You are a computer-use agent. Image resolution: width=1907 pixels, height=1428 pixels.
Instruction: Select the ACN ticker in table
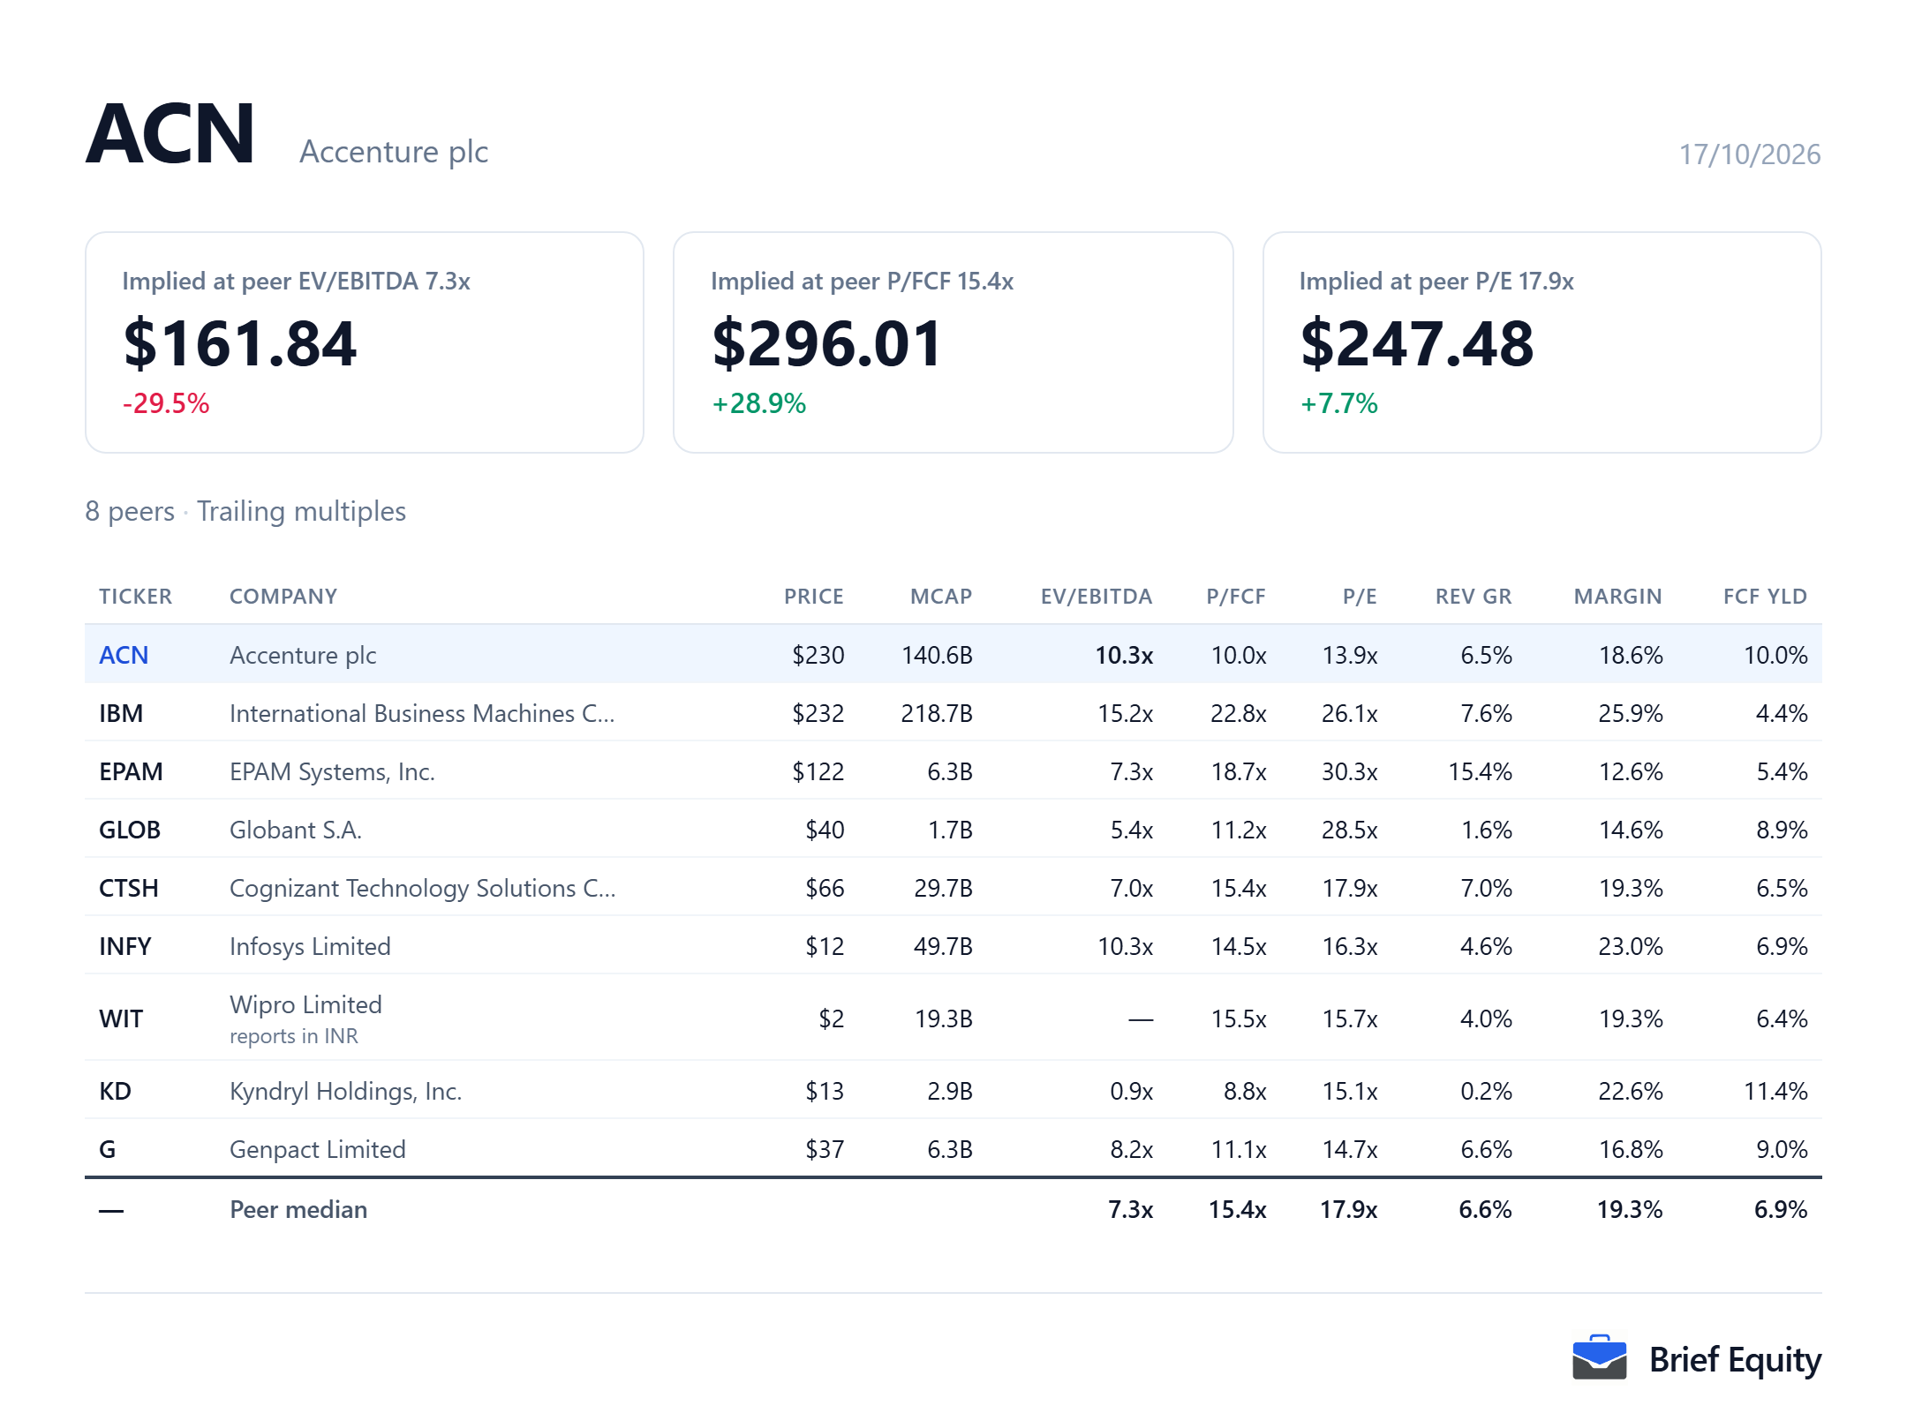pyautogui.click(x=124, y=655)
